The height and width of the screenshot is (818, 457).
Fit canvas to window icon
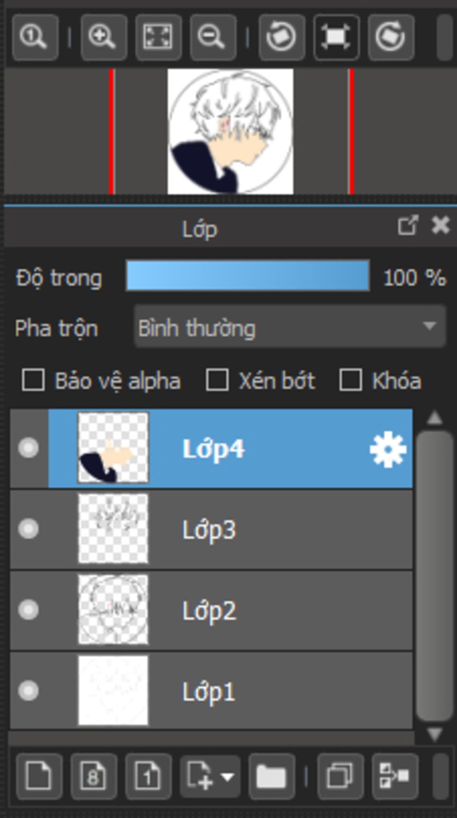tap(158, 37)
